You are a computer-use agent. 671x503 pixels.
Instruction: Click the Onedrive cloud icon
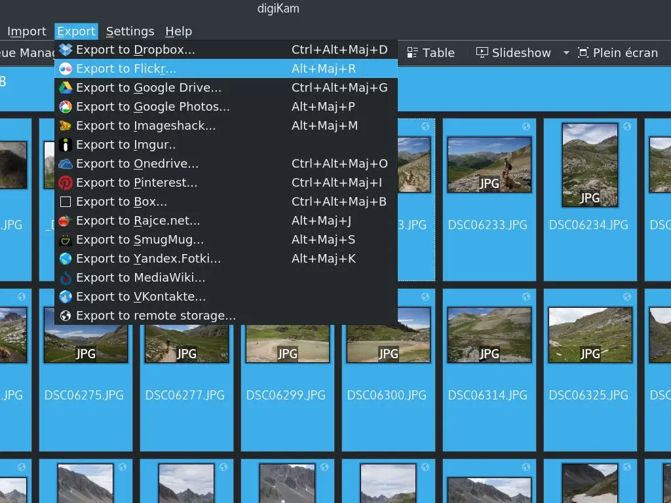[66, 163]
